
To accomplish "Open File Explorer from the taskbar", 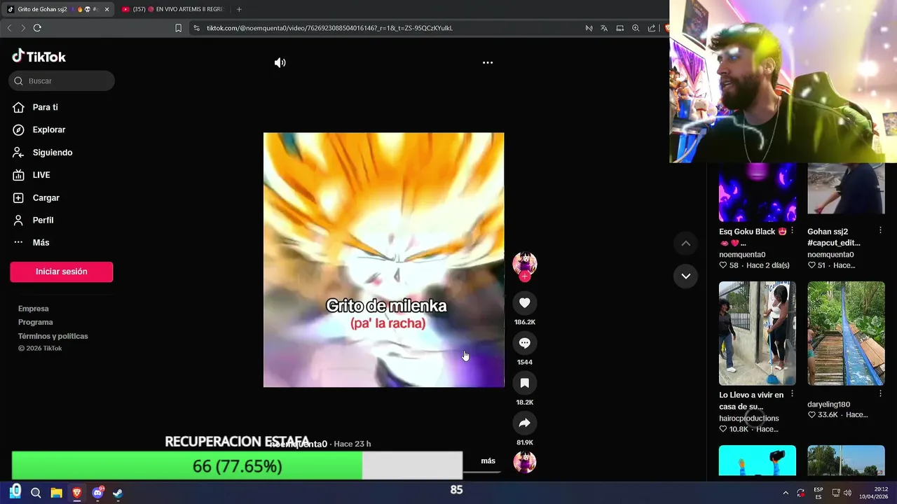I will [56, 493].
